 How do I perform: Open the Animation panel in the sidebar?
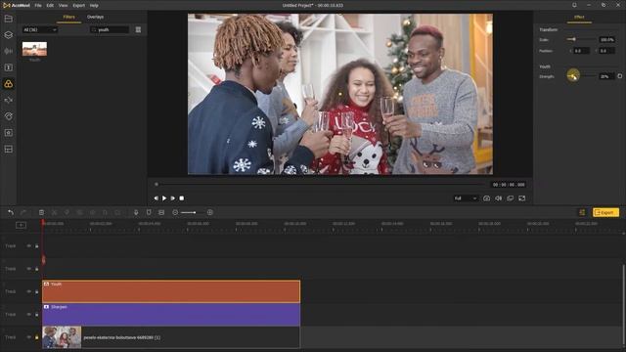tap(9, 116)
